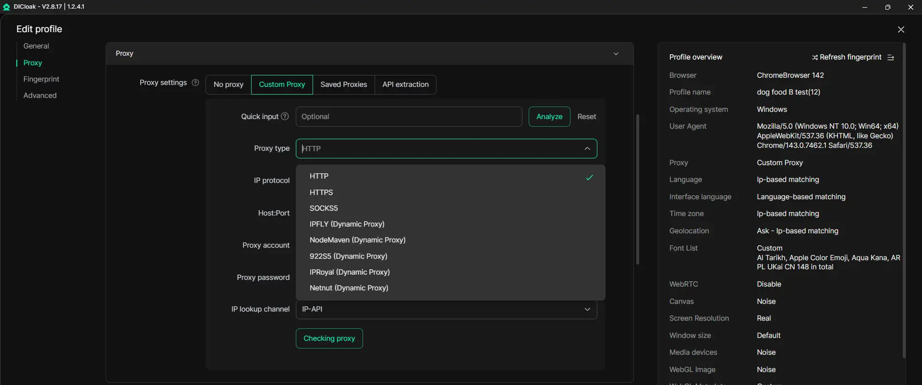This screenshot has width=922, height=385.
Task: Click the Checking proxy button
Action: pos(329,338)
